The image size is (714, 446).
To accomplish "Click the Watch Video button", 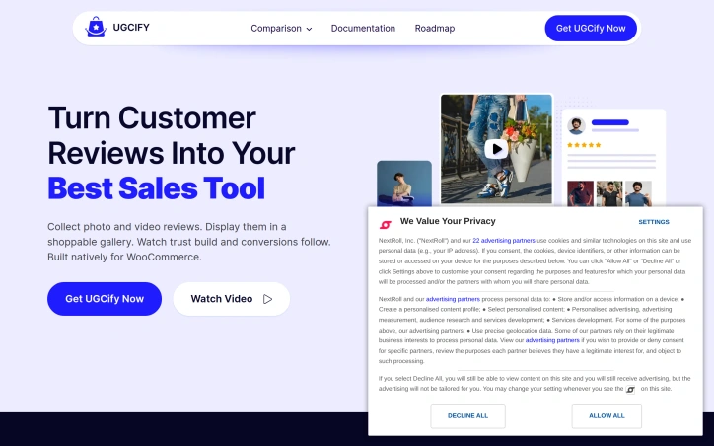I will 232,299.
